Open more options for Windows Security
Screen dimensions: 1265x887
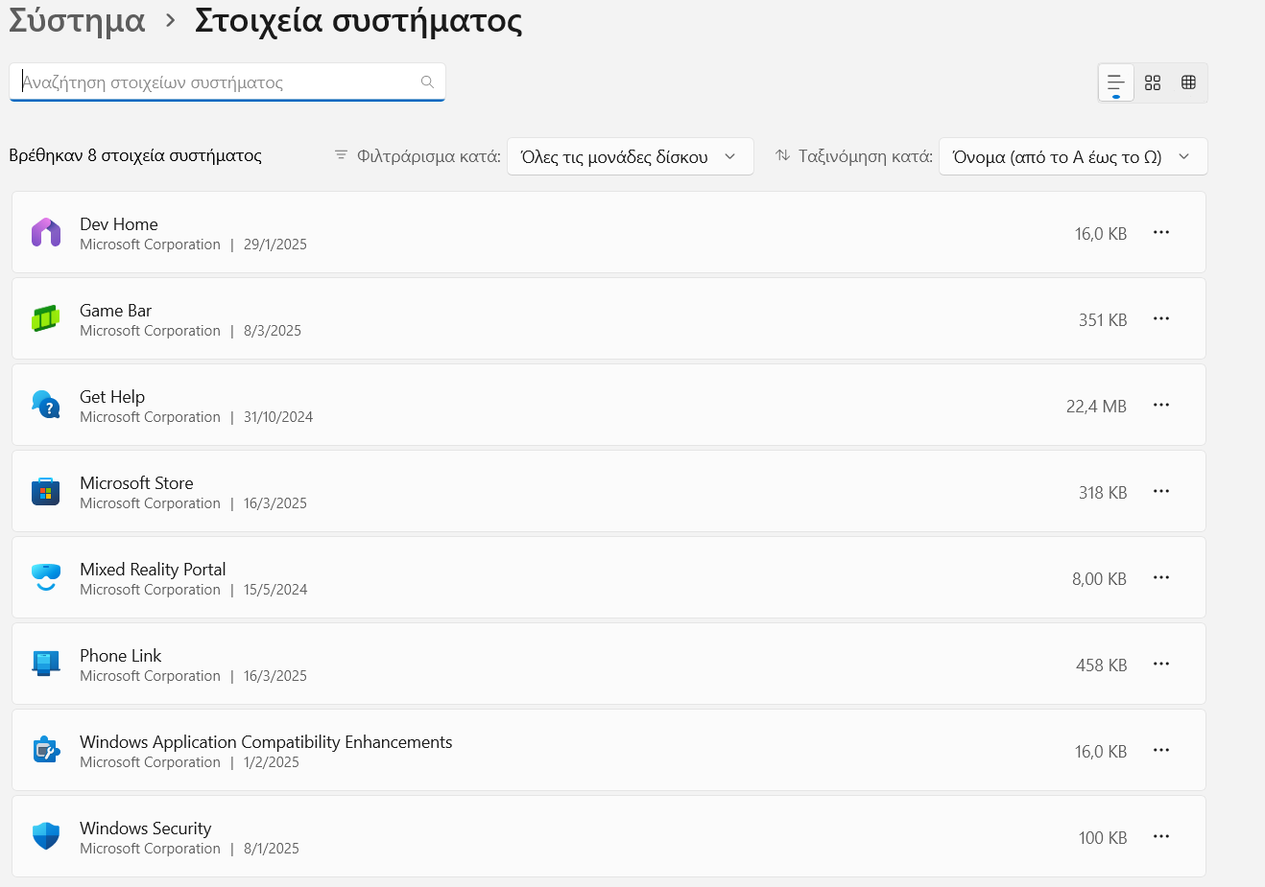tap(1161, 836)
